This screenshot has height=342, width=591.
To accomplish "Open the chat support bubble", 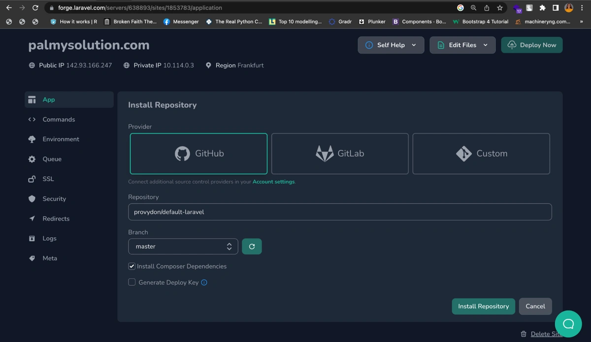I will click(568, 324).
